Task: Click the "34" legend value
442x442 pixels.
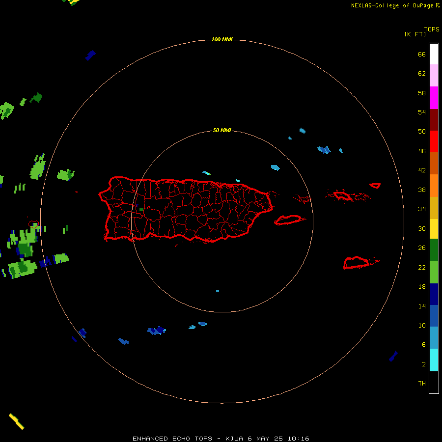Action: 422,209
